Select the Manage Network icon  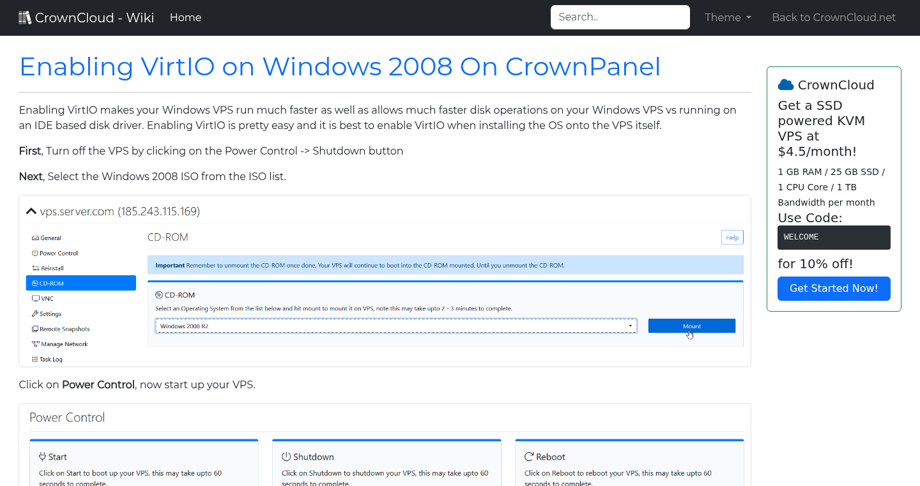coord(36,344)
